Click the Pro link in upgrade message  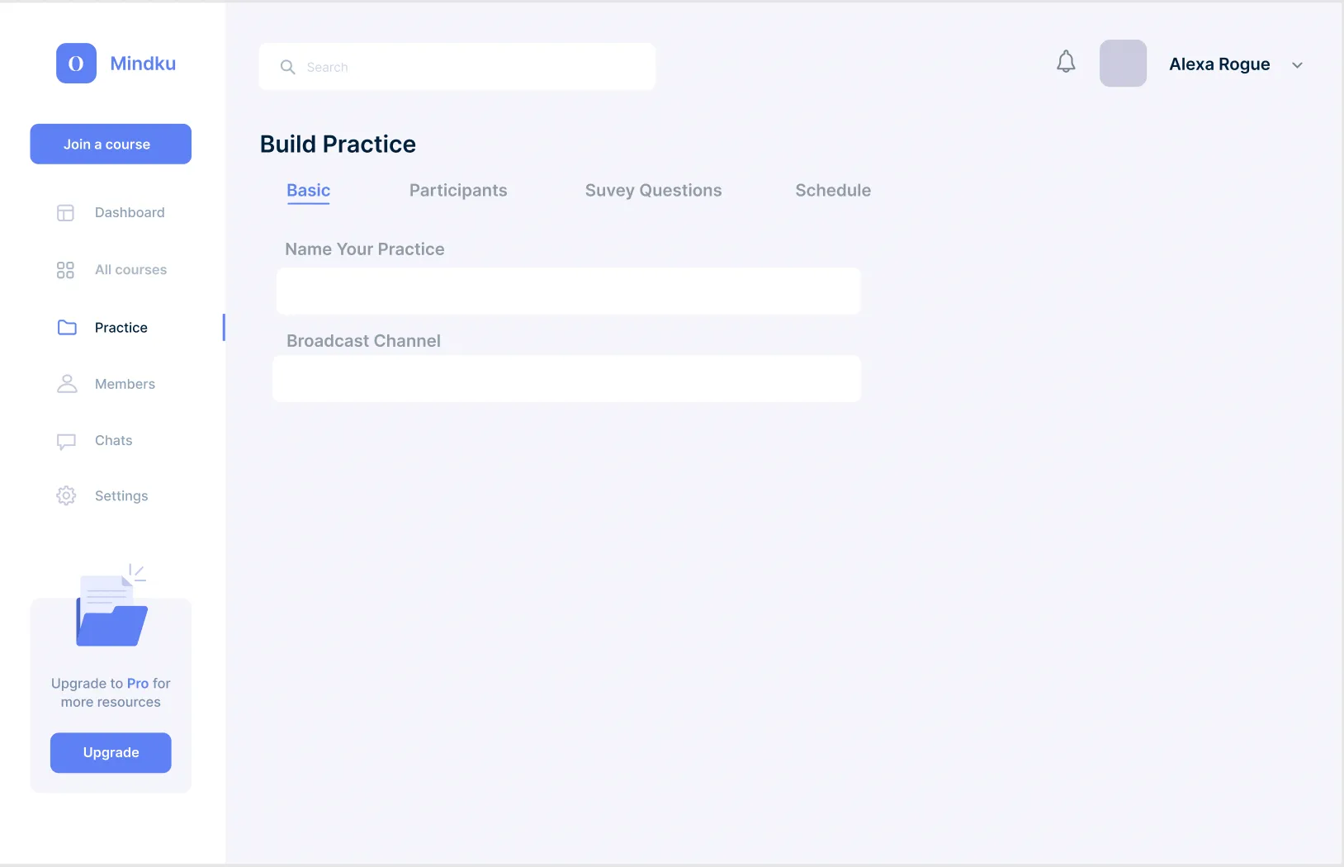pyautogui.click(x=138, y=683)
